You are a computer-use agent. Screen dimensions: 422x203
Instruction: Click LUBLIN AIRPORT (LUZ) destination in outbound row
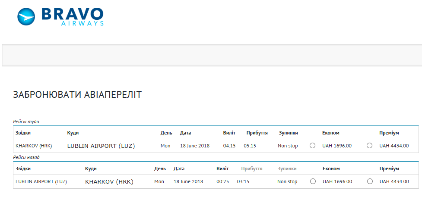click(x=101, y=146)
